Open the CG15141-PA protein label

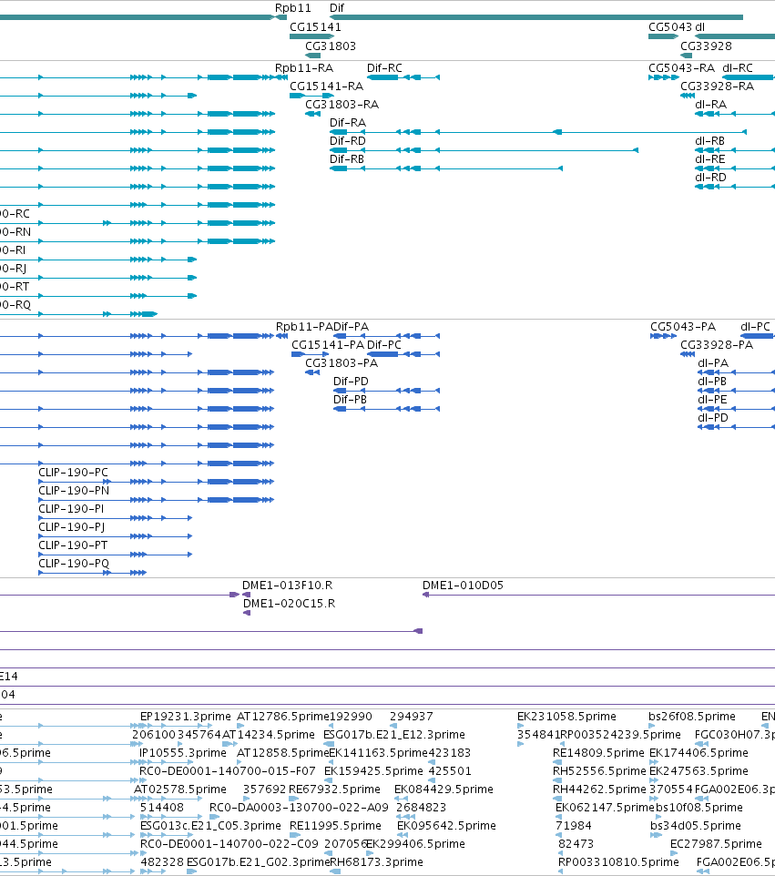328,345
